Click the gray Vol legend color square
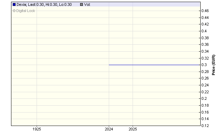221x138 pixels. (81, 4)
